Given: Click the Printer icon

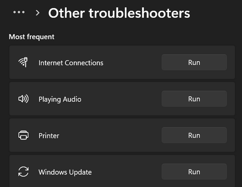Looking at the screenshot, I should (23, 135).
